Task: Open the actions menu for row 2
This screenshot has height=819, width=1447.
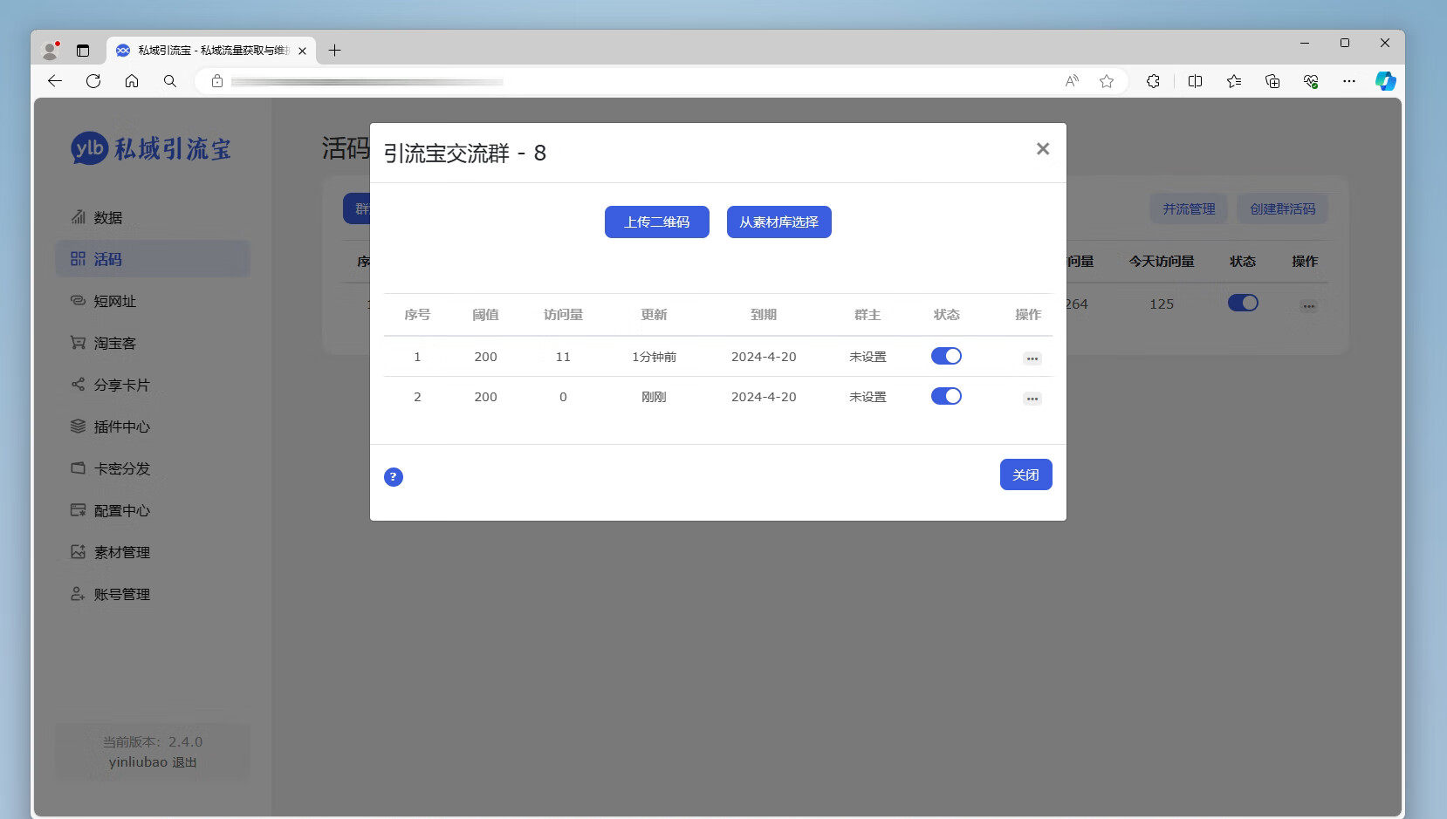Action: 1031,398
